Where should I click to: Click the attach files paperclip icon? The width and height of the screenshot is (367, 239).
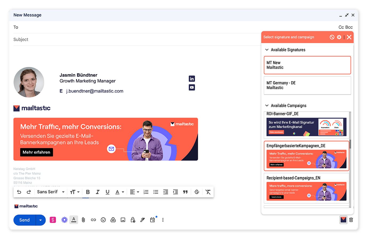coord(83,220)
